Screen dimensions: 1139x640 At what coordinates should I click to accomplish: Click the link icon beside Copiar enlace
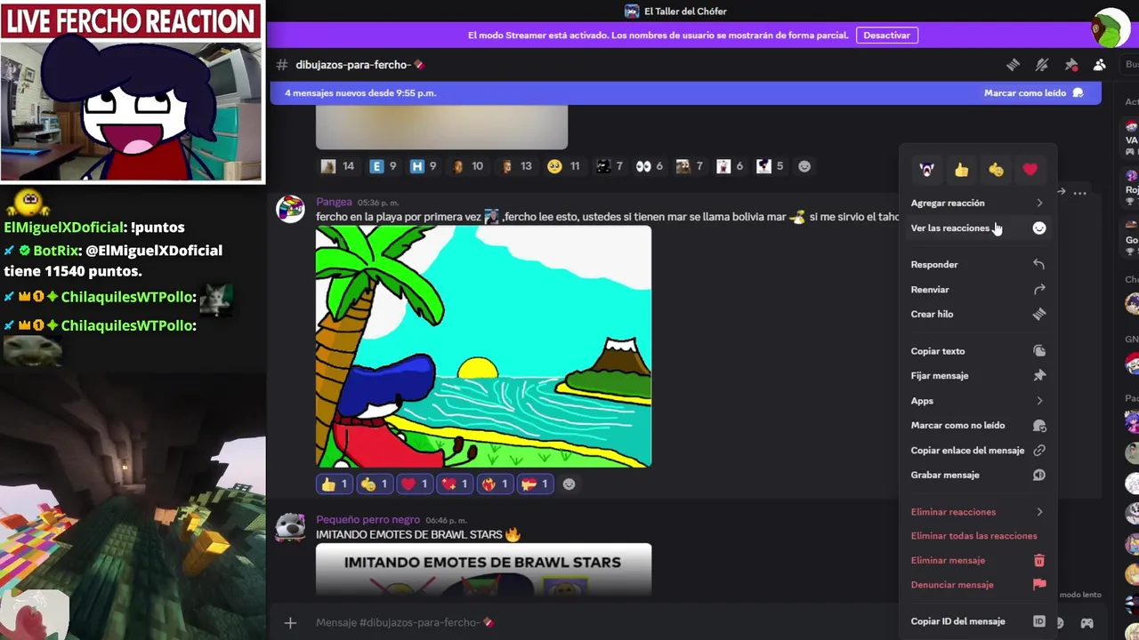pyautogui.click(x=1038, y=451)
